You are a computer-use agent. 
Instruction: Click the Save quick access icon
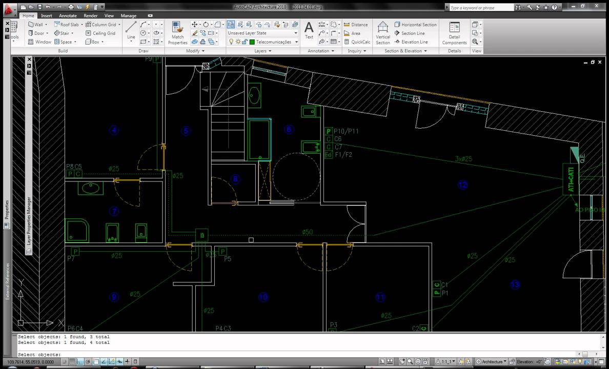pos(39,7)
